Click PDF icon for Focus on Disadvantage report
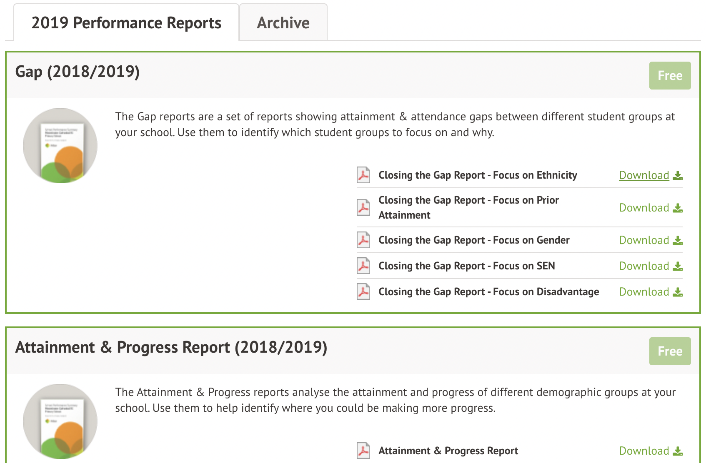 [x=363, y=292]
